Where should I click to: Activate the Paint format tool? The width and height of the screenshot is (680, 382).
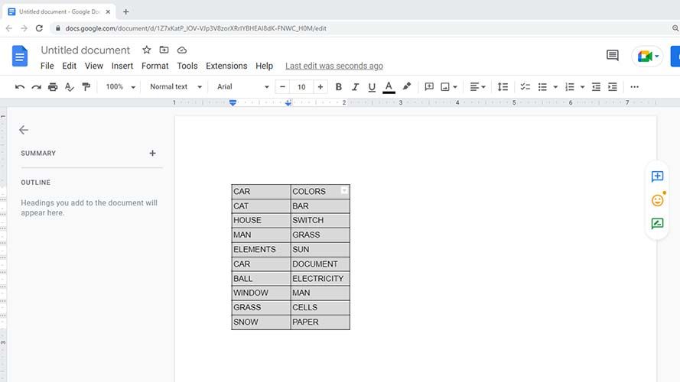(x=86, y=87)
